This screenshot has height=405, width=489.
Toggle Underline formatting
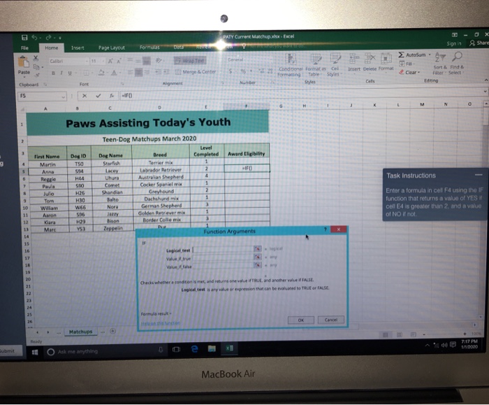click(70, 73)
